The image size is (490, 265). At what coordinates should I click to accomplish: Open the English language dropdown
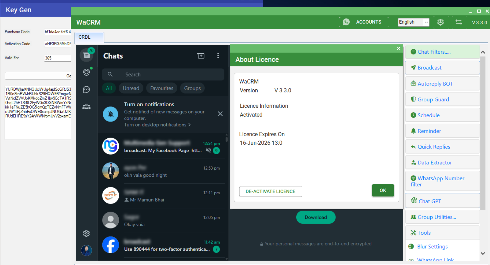(414, 22)
